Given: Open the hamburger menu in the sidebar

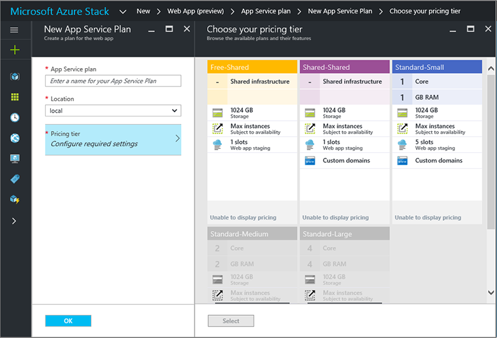Looking at the screenshot, I should click(15, 30).
